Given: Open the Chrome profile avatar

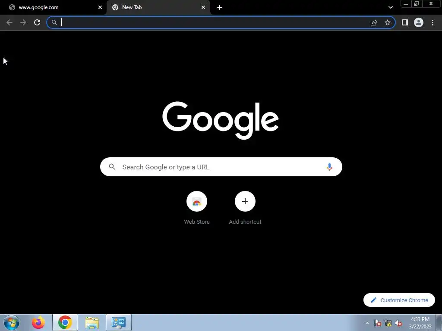Looking at the screenshot, I should click(419, 22).
